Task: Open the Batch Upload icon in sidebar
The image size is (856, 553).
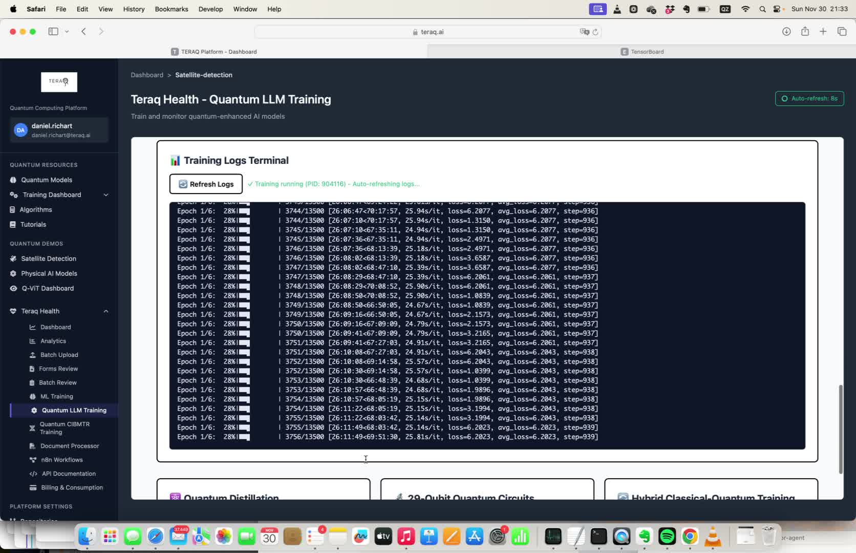Action: pyautogui.click(x=33, y=355)
